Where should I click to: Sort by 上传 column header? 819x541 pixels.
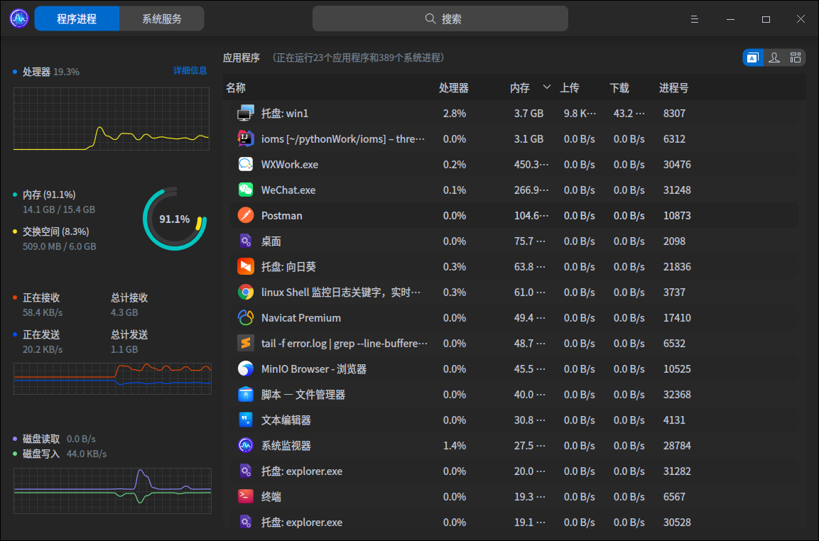point(570,88)
